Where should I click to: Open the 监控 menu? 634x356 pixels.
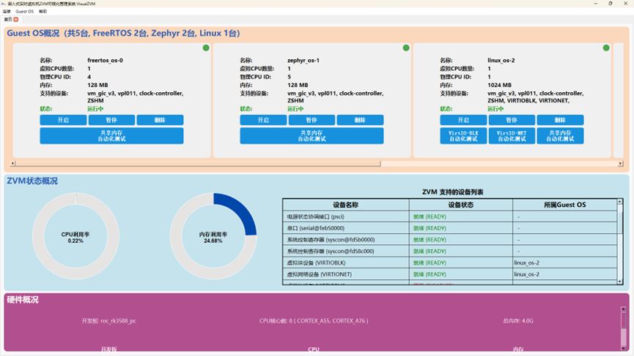pyautogui.click(x=7, y=12)
